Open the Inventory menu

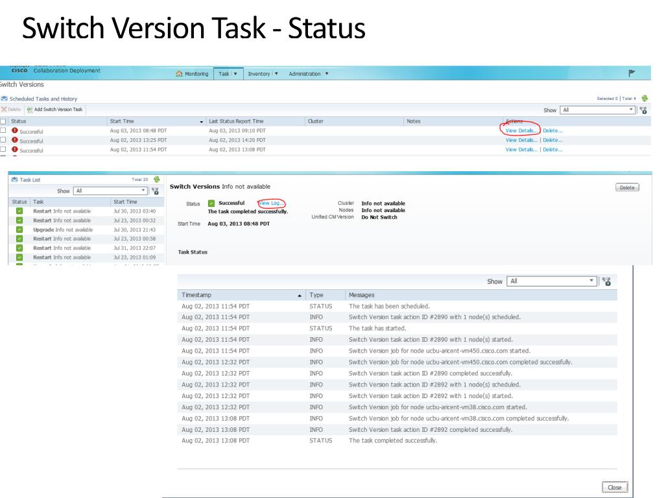click(261, 74)
